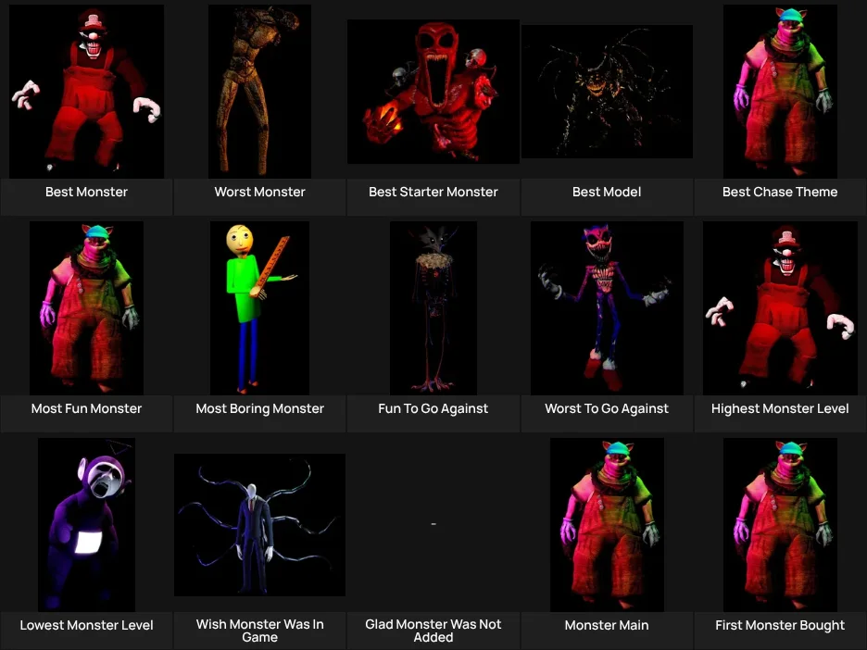Click the 'Best Model' caption text
This screenshot has height=650, width=867.
607,192
